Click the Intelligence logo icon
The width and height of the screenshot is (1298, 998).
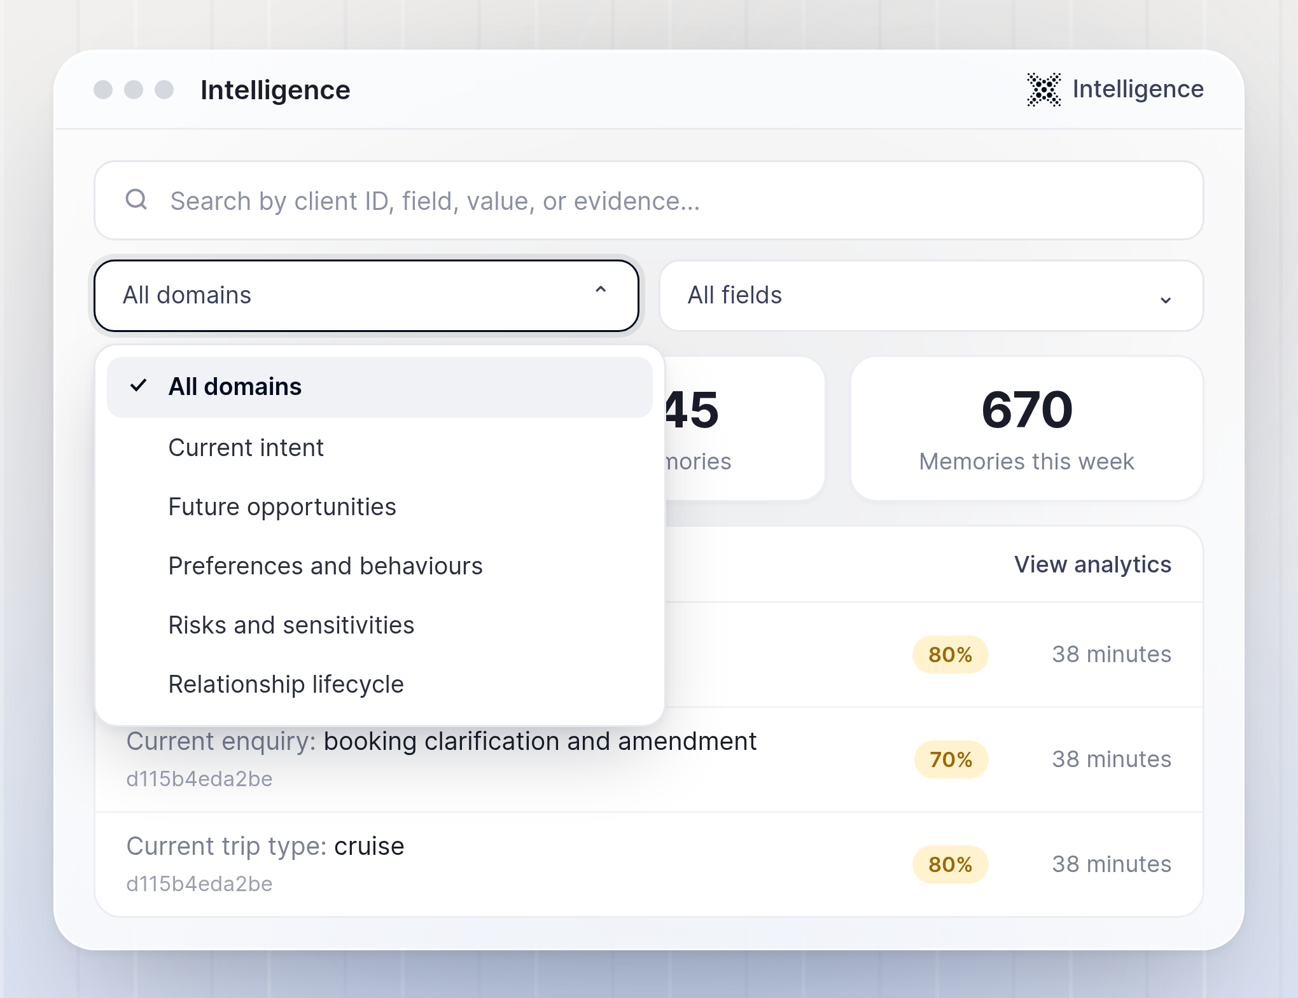pyautogui.click(x=1043, y=90)
